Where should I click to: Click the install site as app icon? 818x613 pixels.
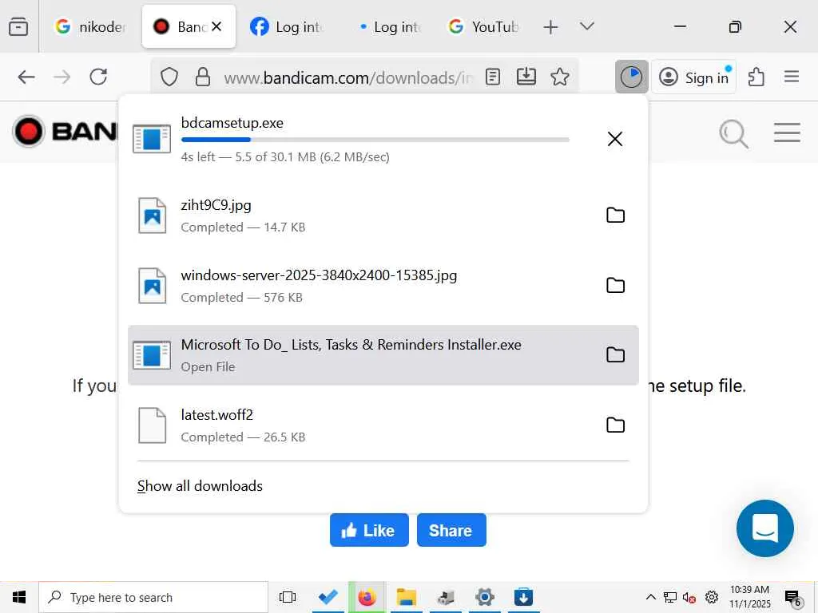526,77
